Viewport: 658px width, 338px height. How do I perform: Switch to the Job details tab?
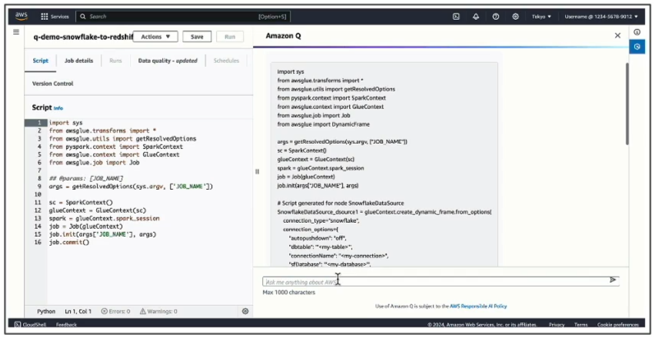click(78, 61)
